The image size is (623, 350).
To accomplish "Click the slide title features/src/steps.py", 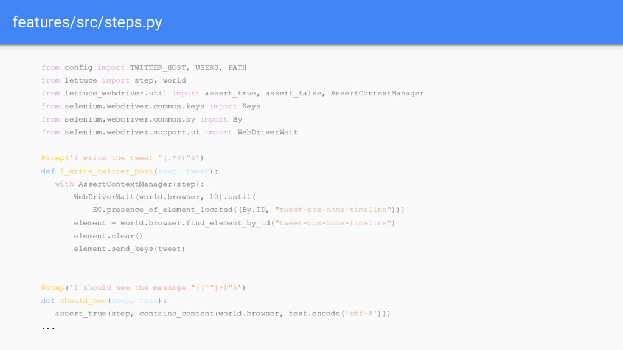I will coord(88,22).
